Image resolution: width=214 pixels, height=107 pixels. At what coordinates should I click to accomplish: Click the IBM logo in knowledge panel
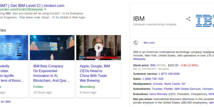click(205, 21)
